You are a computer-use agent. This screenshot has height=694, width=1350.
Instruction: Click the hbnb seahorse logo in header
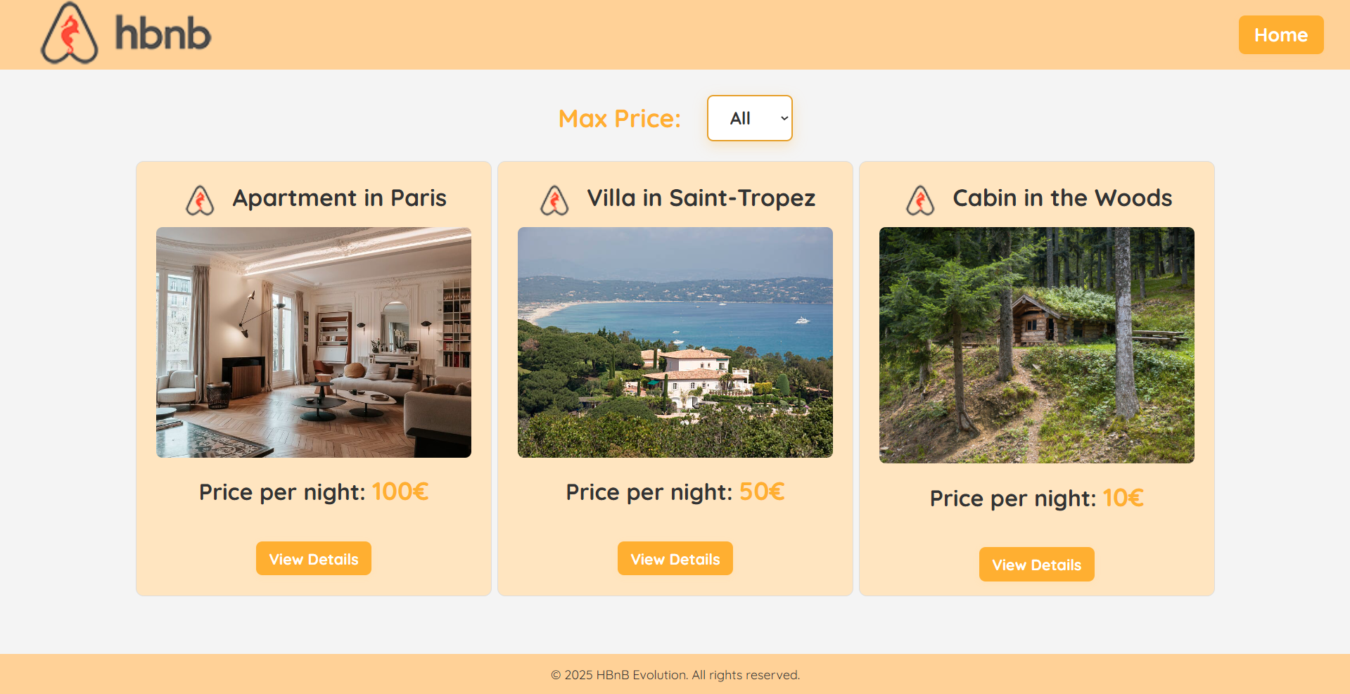pos(69,34)
